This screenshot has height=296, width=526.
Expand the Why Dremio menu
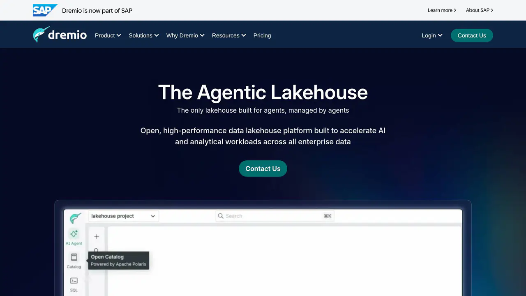[185, 35]
